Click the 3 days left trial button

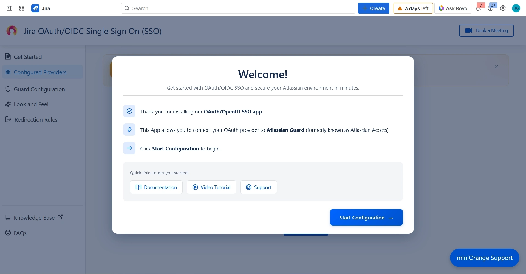(x=413, y=8)
